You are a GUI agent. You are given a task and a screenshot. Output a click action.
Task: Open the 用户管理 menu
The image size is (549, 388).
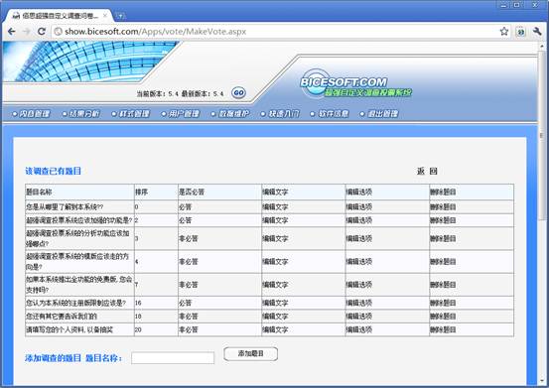point(181,114)
